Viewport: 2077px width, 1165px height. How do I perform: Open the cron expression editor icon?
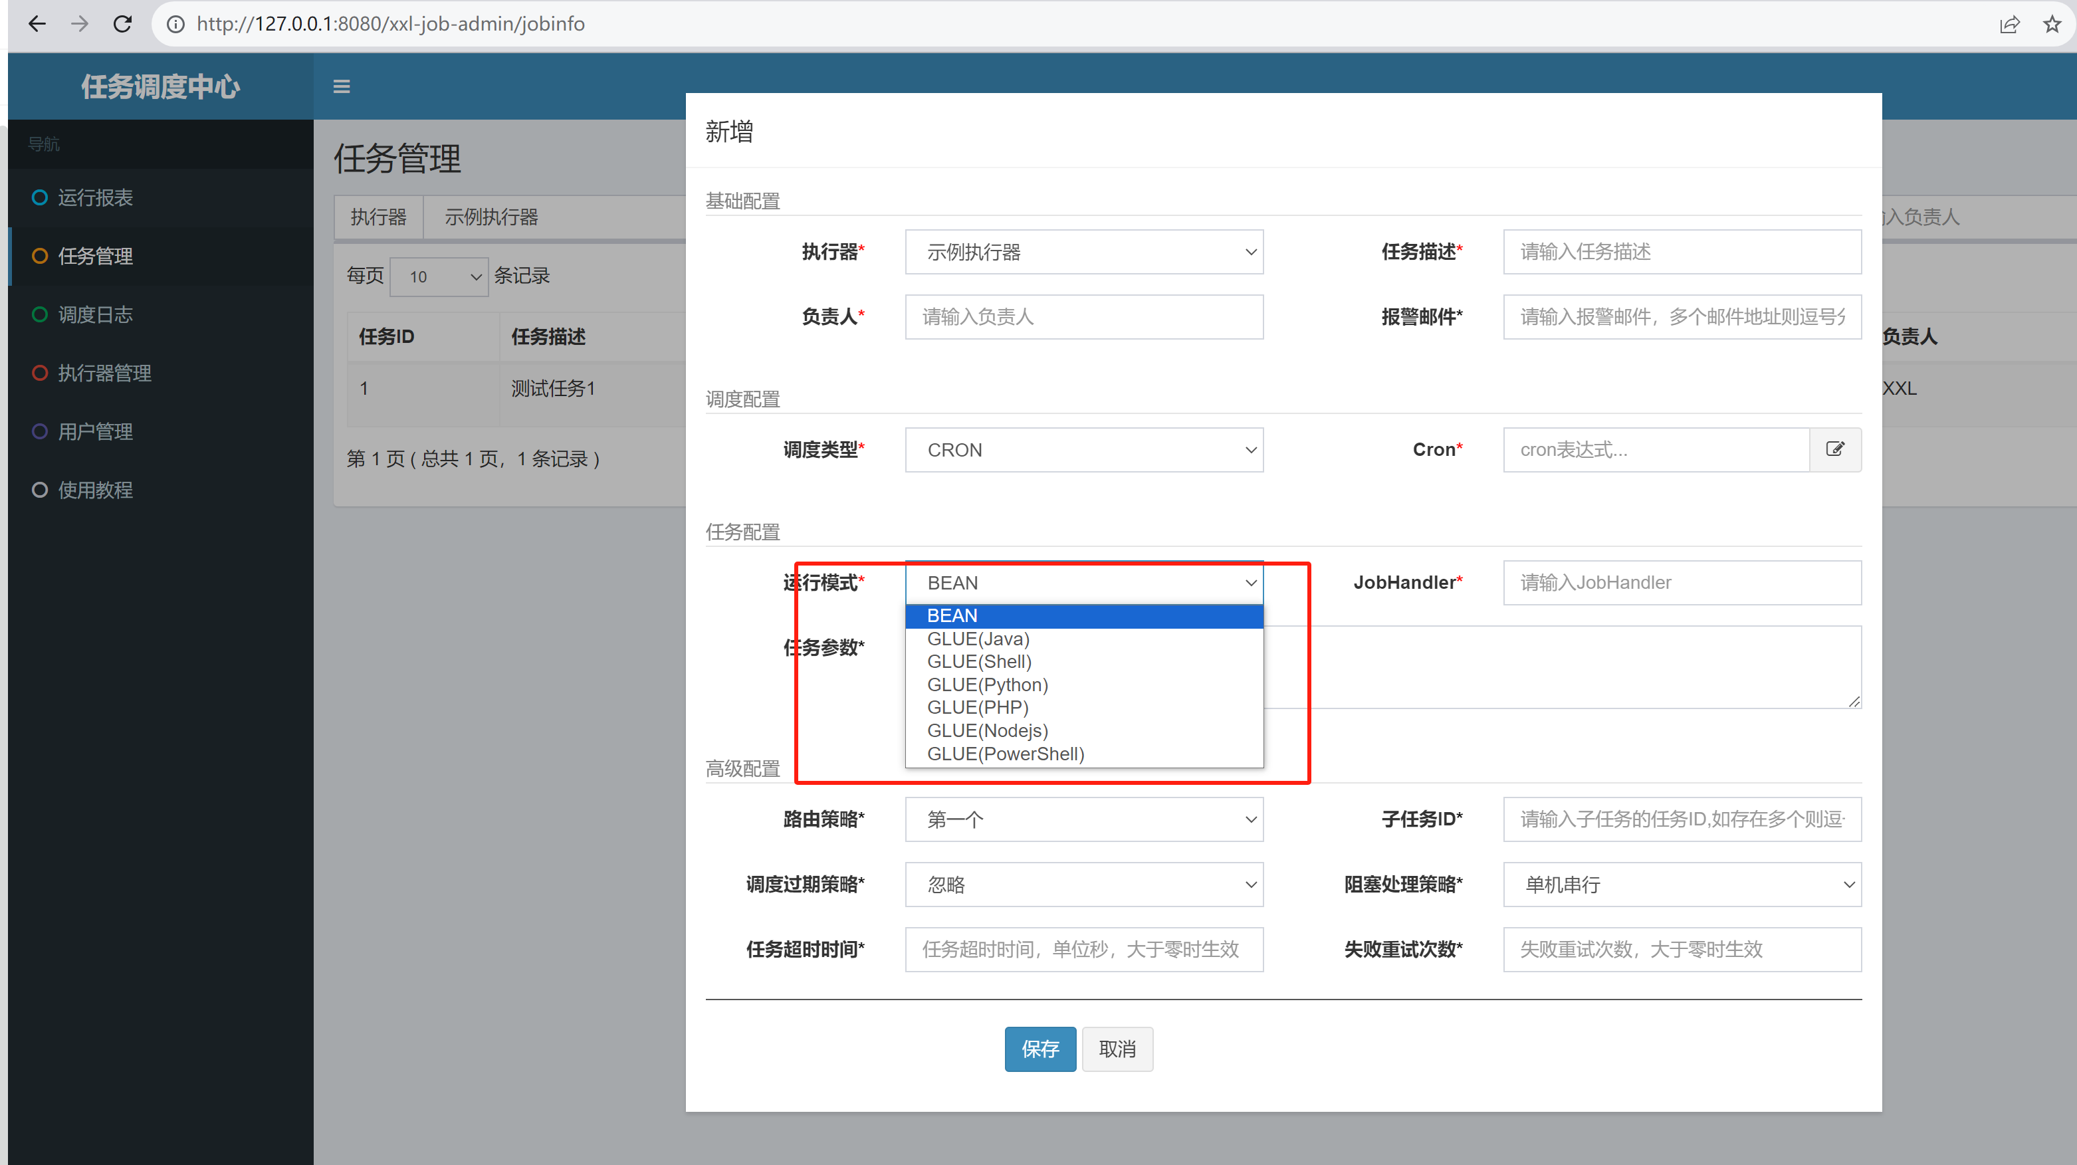click(1834, 449)
